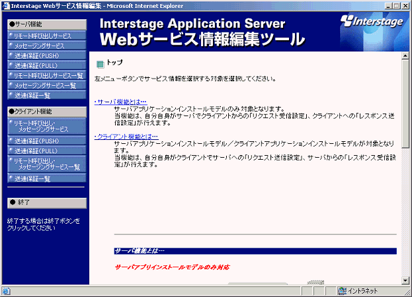Click the Webサービス情報編集ツール banner title

click(x=202, y=39)
